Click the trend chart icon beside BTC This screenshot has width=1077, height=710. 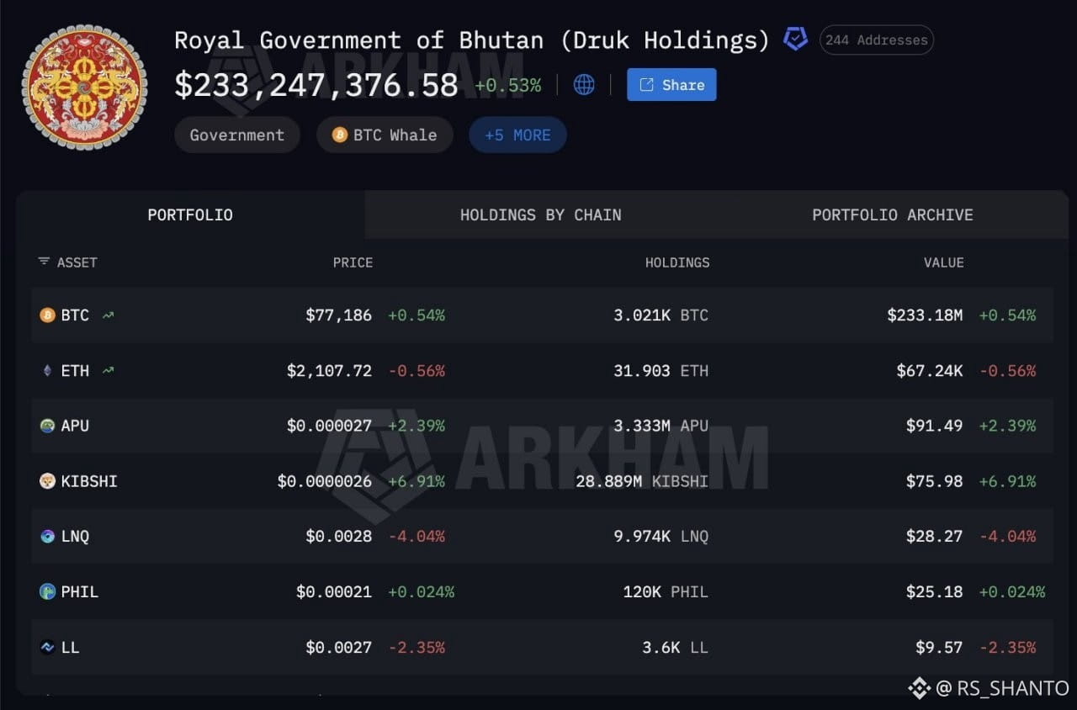tap(108, 315)
